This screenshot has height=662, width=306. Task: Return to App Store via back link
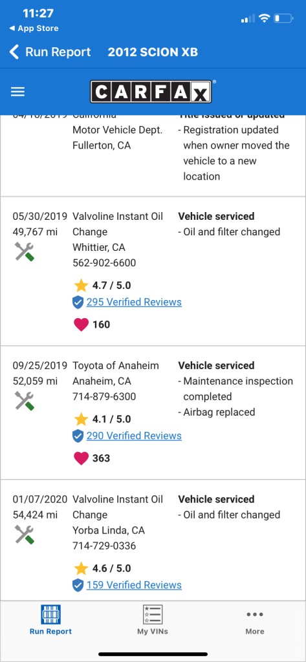34,28
